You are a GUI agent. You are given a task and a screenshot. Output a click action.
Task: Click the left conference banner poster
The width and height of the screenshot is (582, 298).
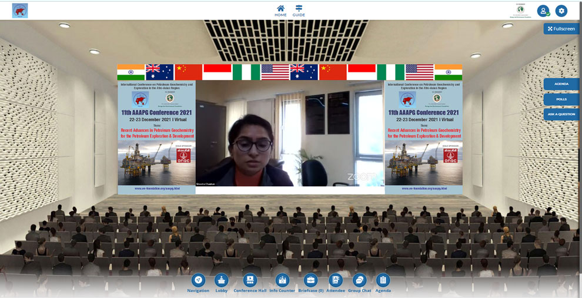(156, 137)
